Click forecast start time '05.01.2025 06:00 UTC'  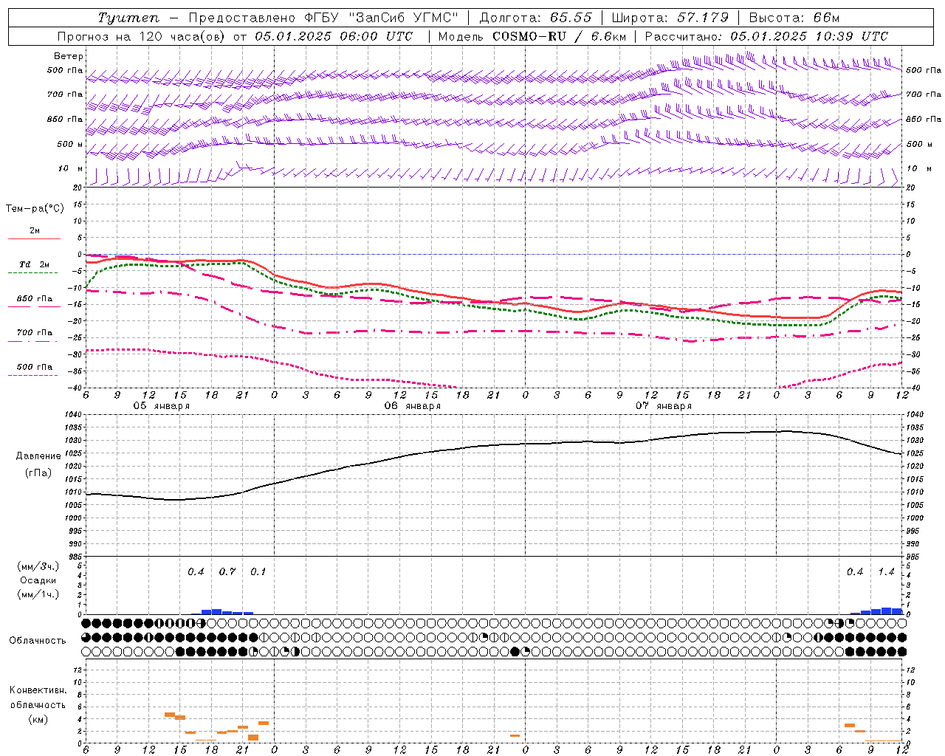coord(334,36)
